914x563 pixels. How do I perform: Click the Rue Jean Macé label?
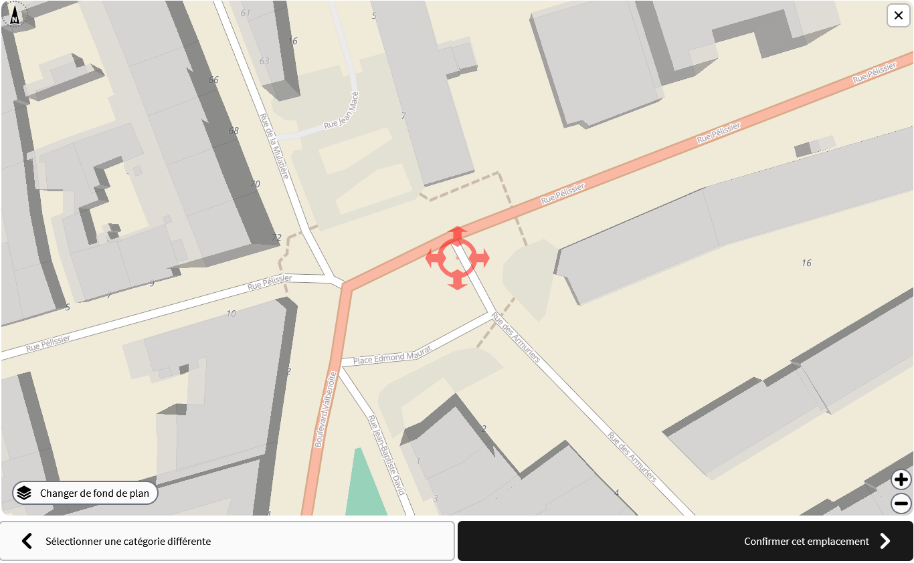tap(341, 110)
